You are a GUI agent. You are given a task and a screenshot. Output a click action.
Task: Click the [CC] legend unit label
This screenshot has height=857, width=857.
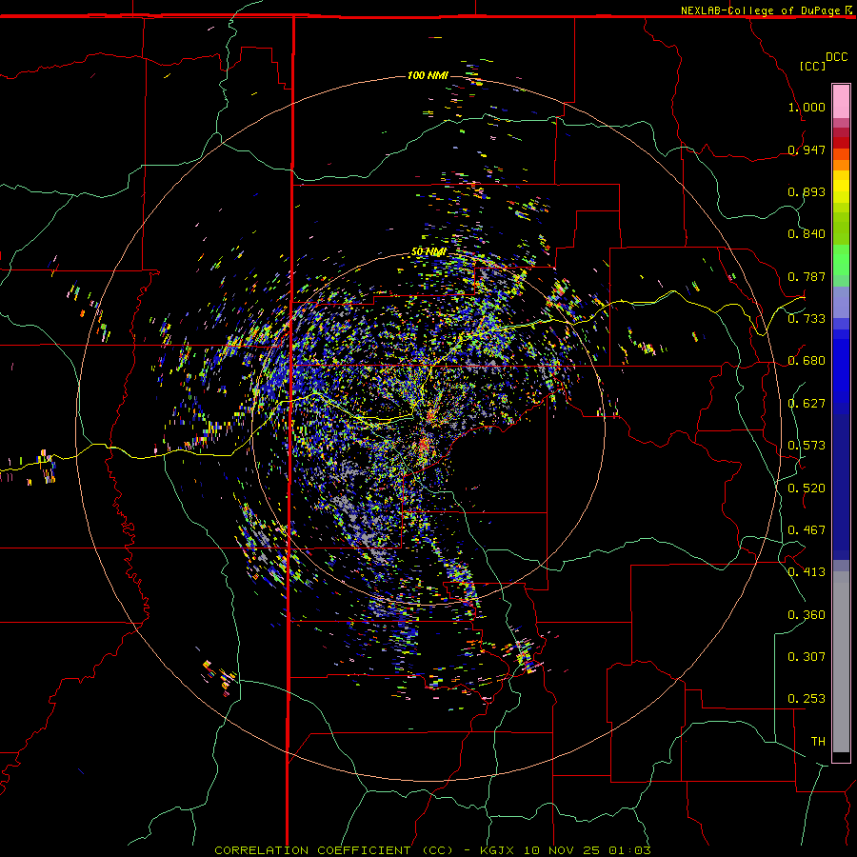(812, 66)
